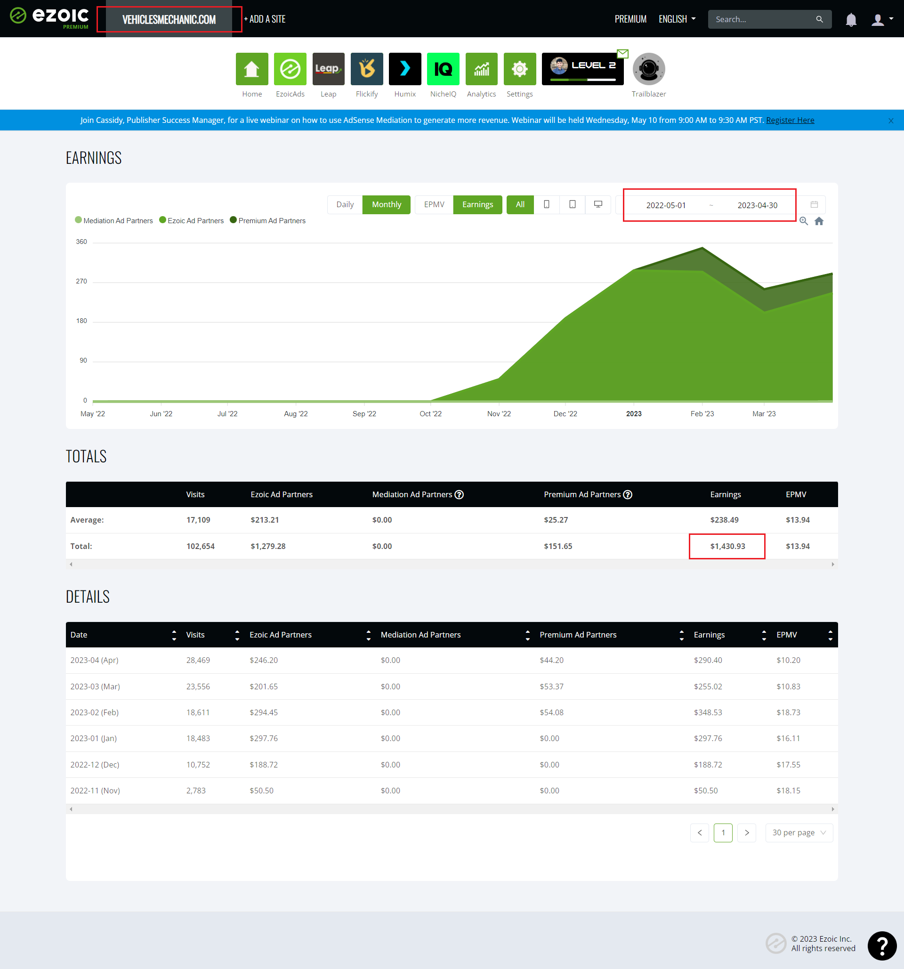Switch chart to Monthly view
Image resolution: width=904 pixels, height=969 pixels.
tap(387, 205)
